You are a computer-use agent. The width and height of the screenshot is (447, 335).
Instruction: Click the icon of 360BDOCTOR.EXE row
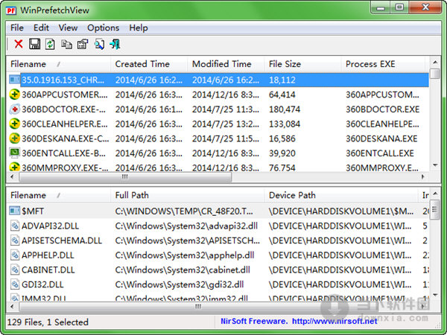14,109
